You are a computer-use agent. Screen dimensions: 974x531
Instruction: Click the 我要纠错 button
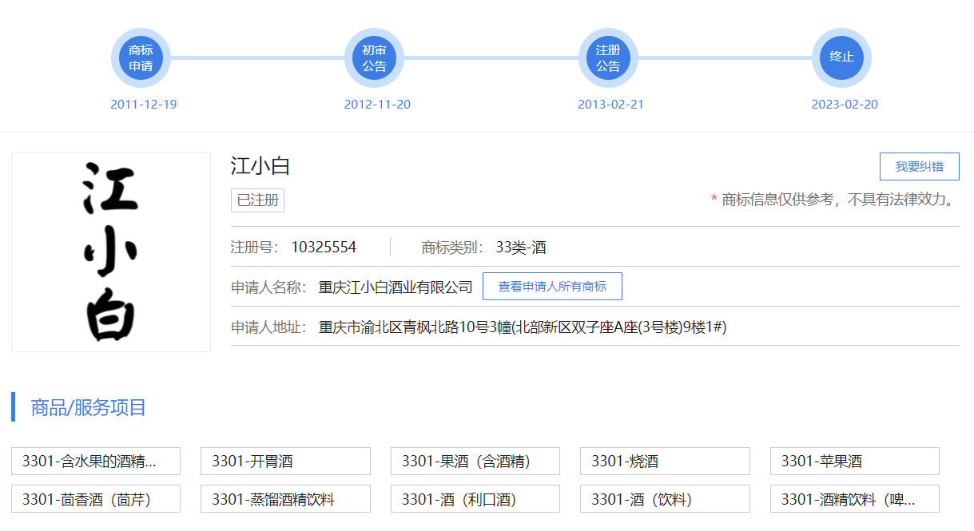coord(919,167)
